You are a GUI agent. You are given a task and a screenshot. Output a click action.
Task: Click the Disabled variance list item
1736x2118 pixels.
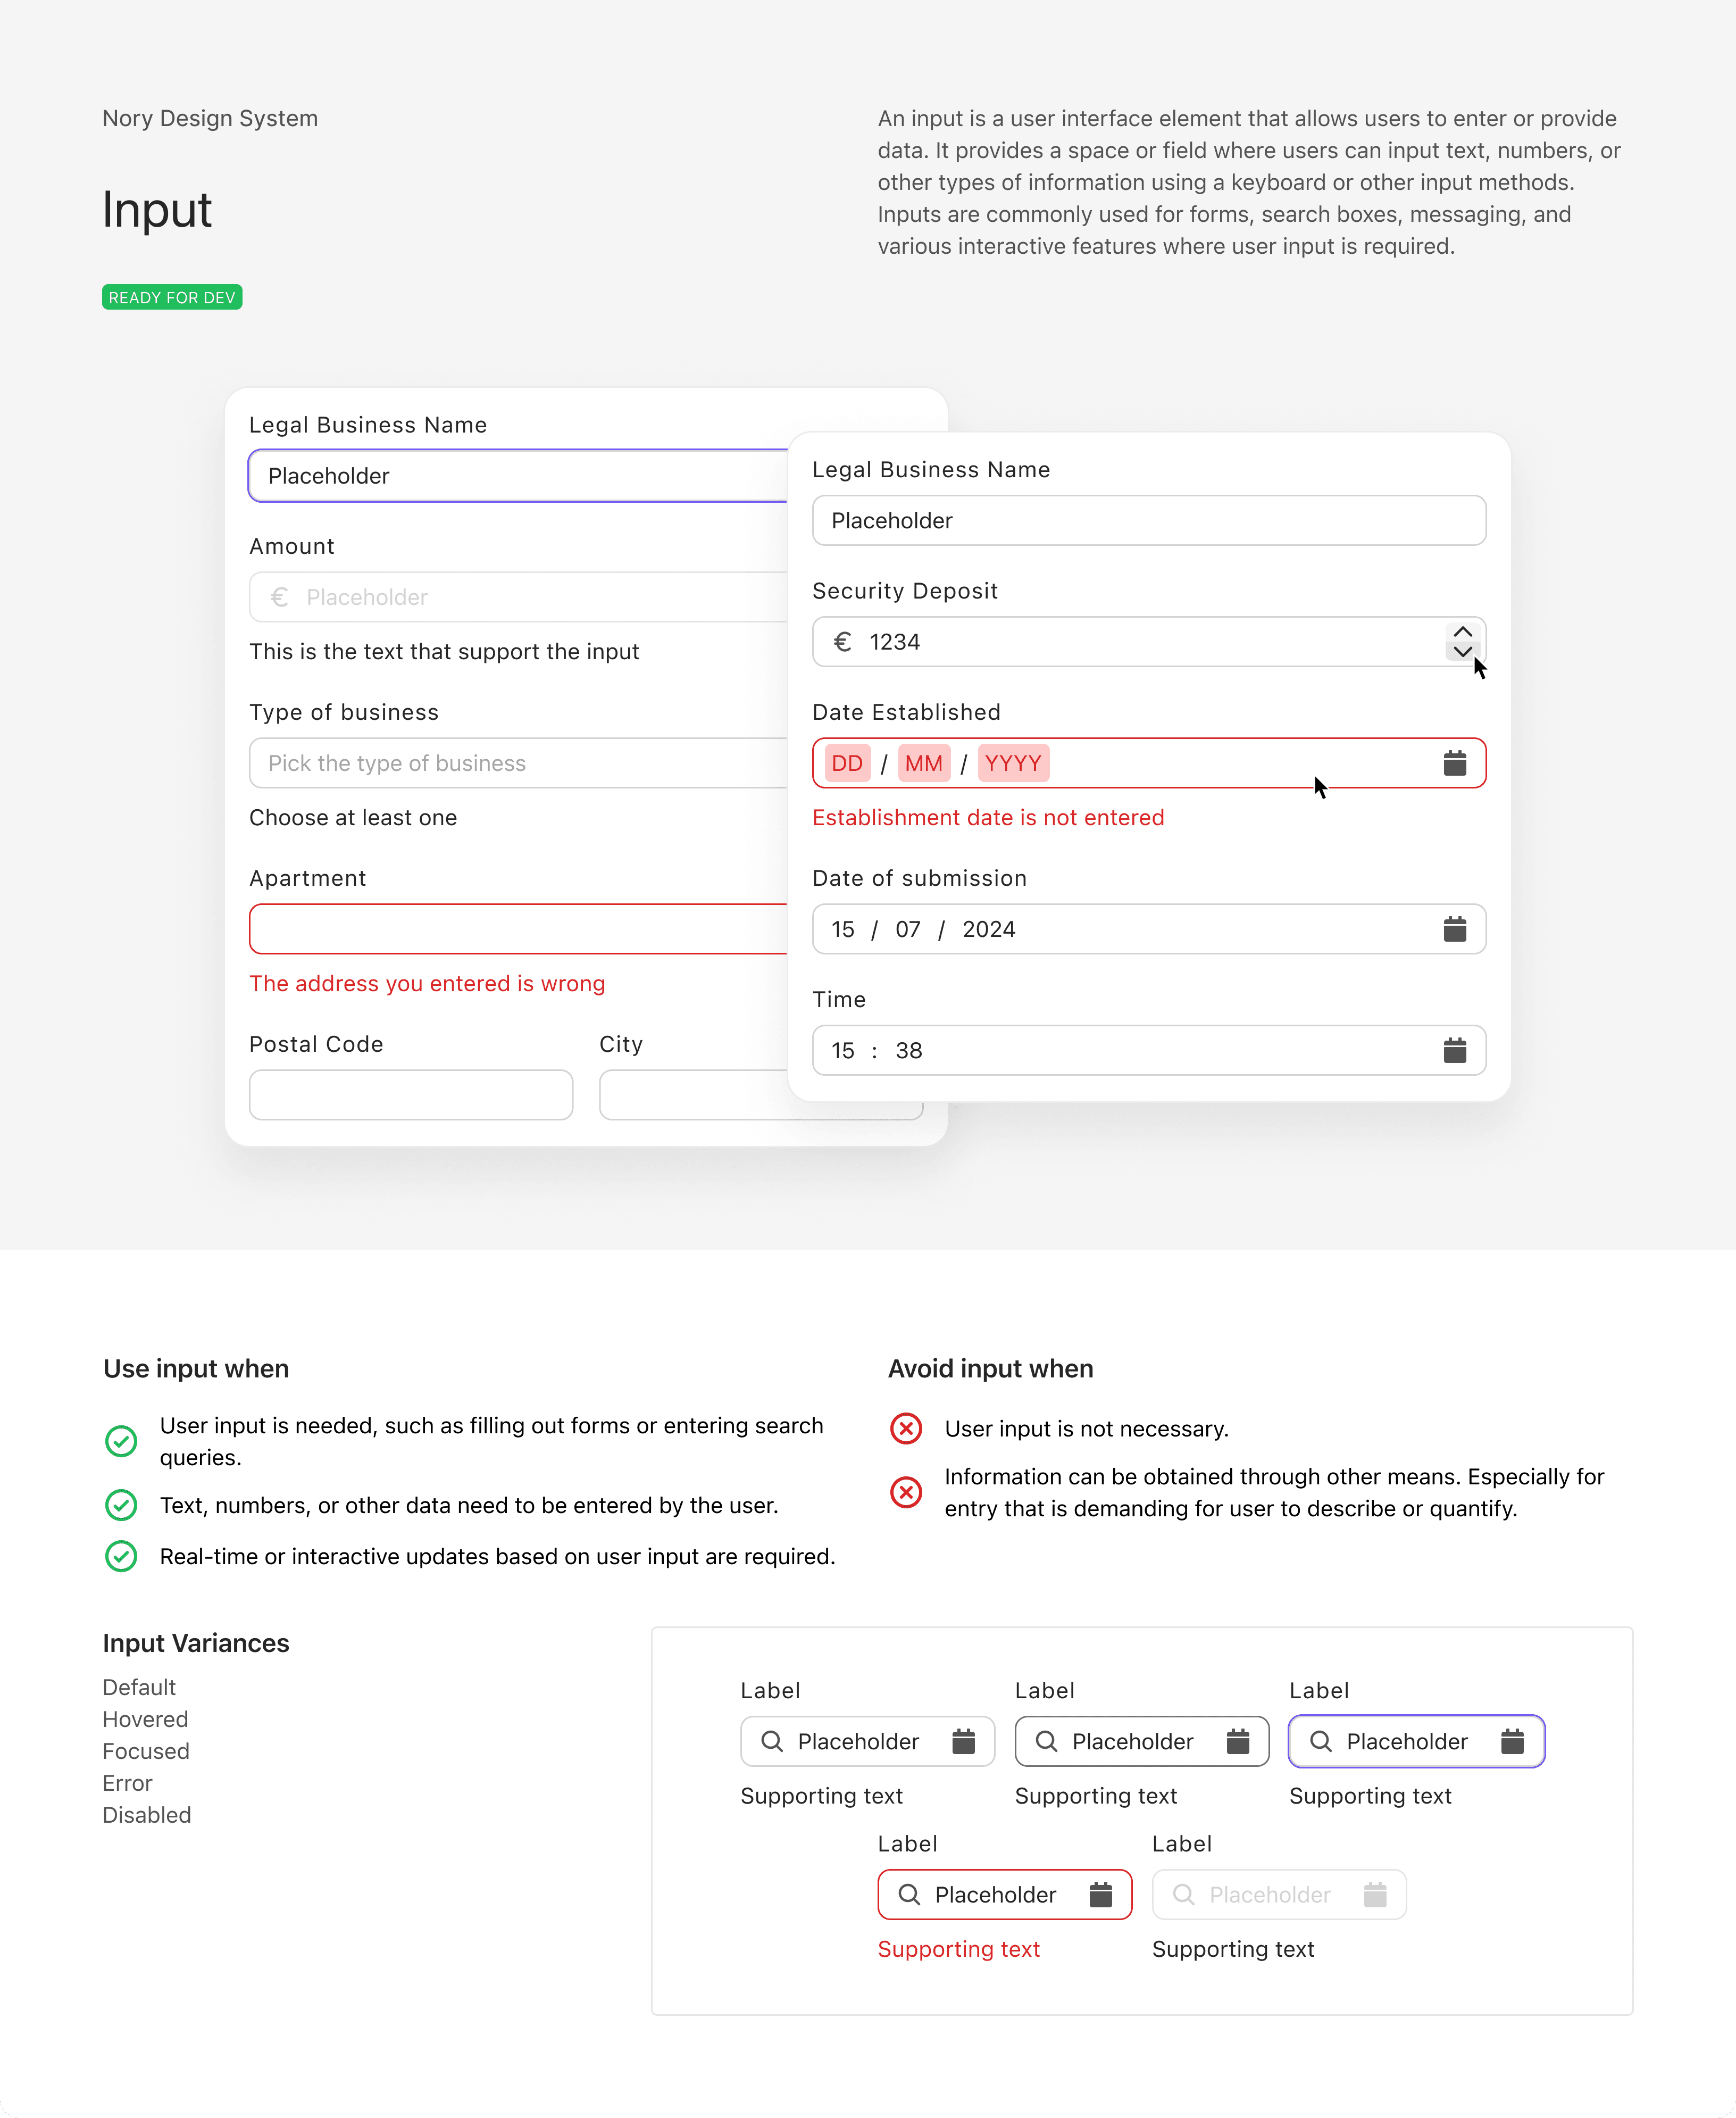coord(147,1815)
